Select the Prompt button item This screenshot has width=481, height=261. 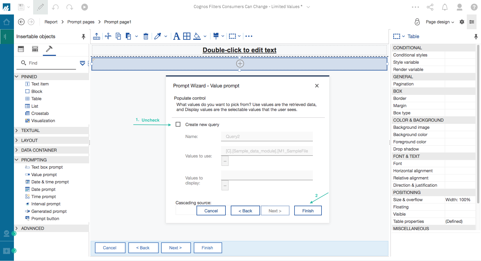[x=42, y=219]
